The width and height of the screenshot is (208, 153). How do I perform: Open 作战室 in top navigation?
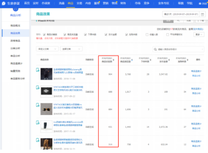pyautogui.click(x=46, y=3)
